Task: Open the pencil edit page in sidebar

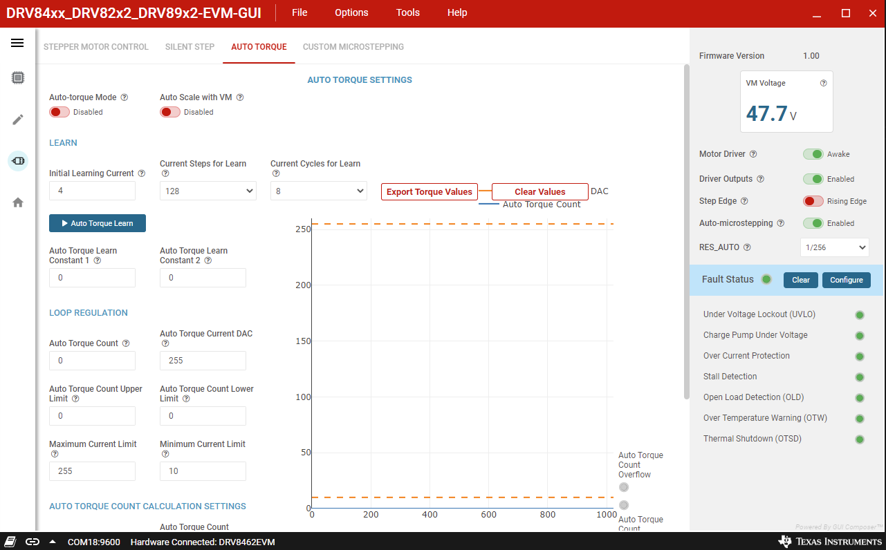Action: pos(18,120)
